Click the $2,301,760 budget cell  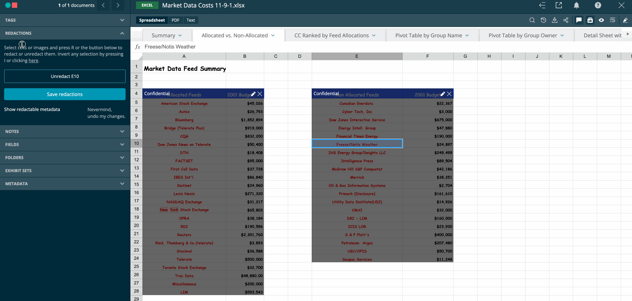pyautogui.click(x=245, y=235)
